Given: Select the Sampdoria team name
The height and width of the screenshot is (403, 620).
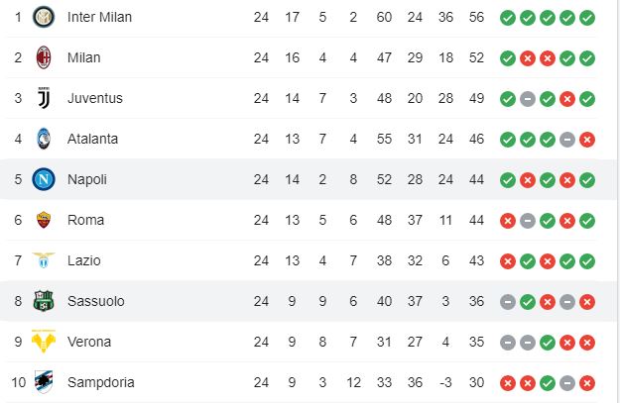Looking at the screenshot, I should (x=101, y=382).
